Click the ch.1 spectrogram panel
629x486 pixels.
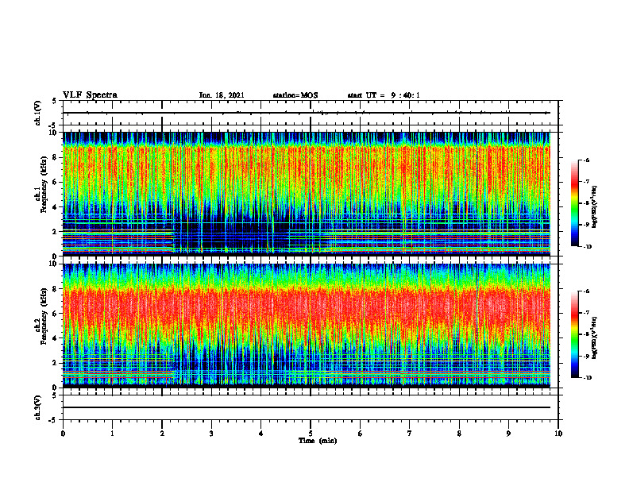coord(307,194)
